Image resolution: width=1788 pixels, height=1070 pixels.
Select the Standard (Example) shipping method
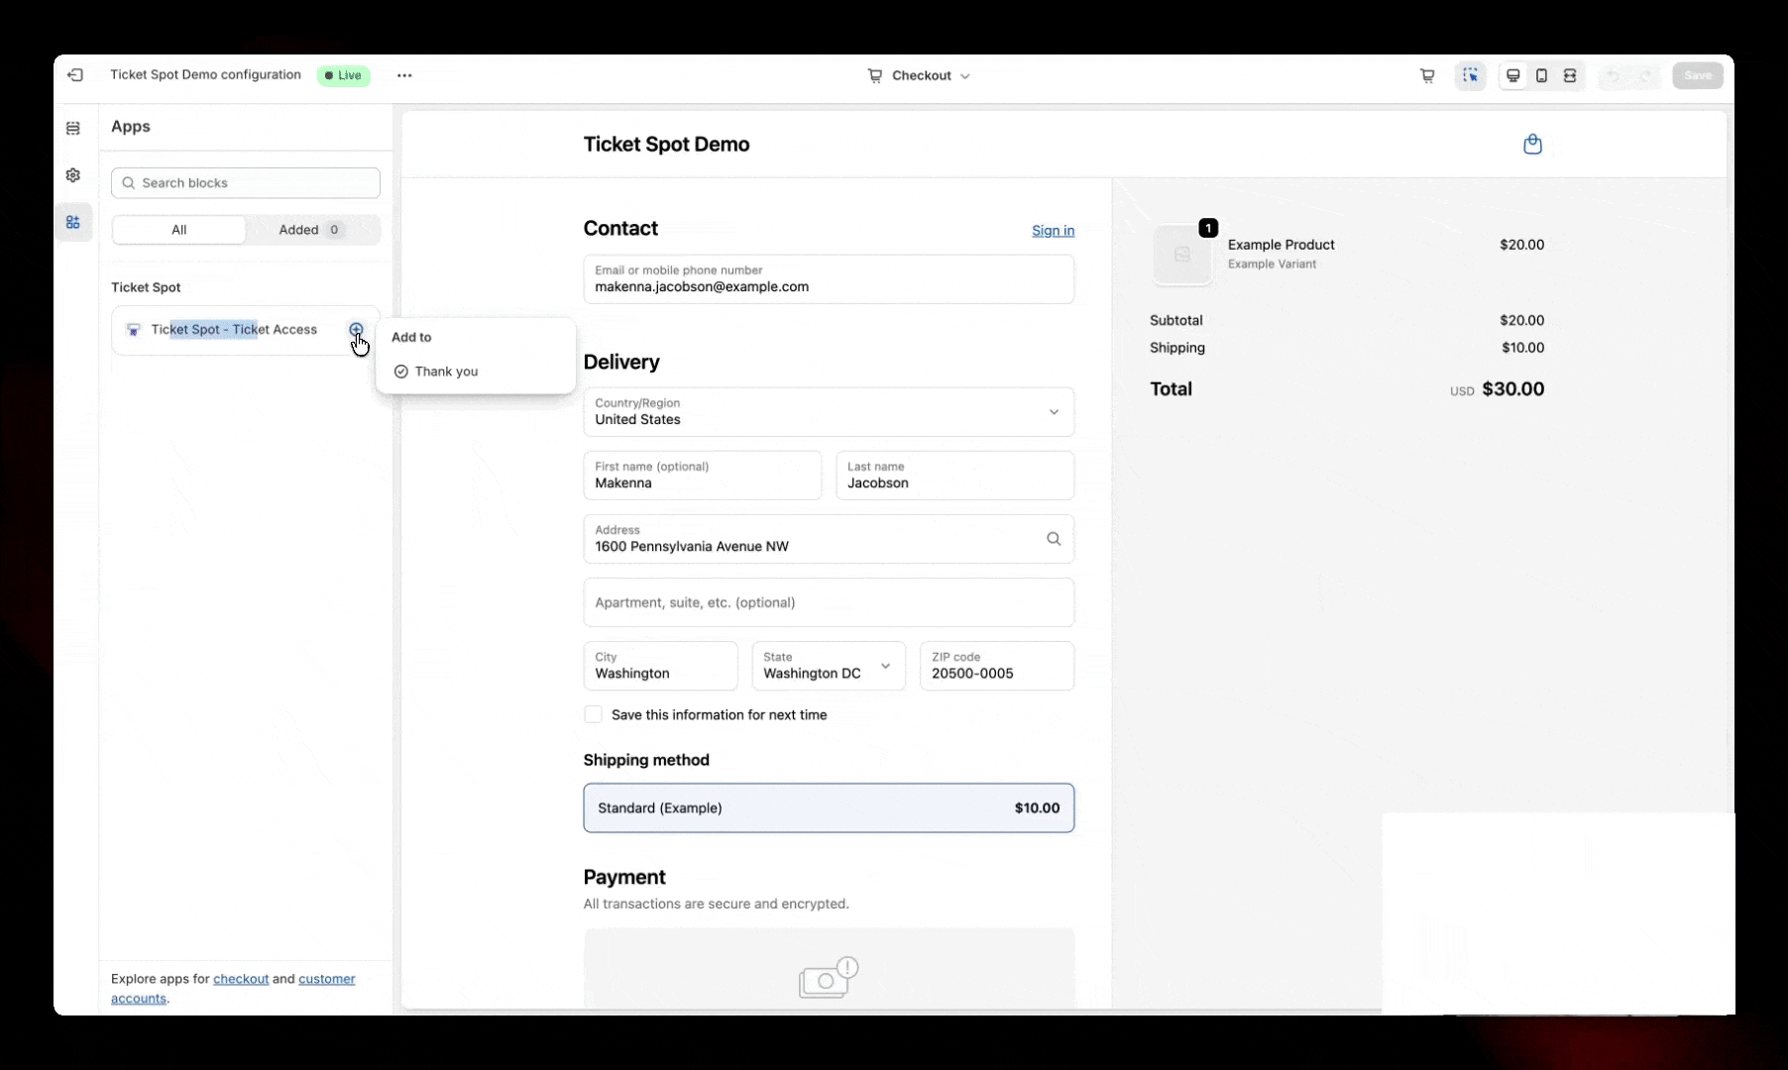point(829,807)
